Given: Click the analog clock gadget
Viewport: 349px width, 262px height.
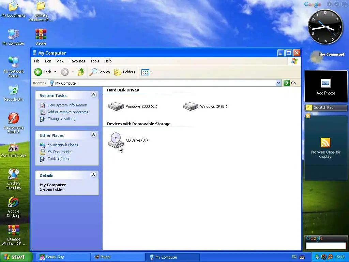Looking at the screenshot, I should [325, 27].
